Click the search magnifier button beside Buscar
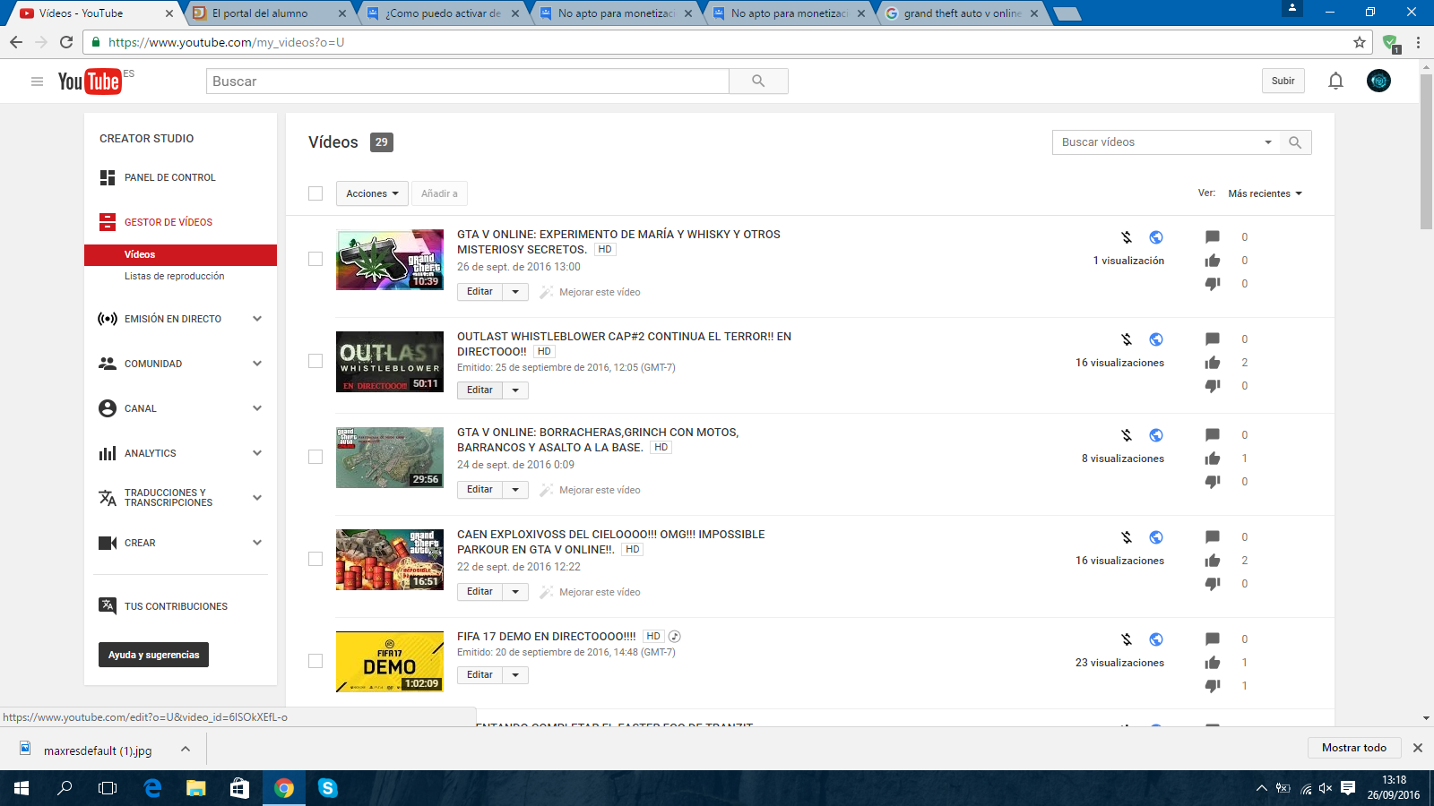This screenshot has width=1434, height=806. click(758, 81)
